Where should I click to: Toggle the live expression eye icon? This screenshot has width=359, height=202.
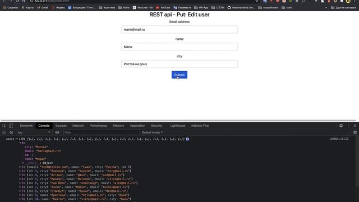[57, 132]
